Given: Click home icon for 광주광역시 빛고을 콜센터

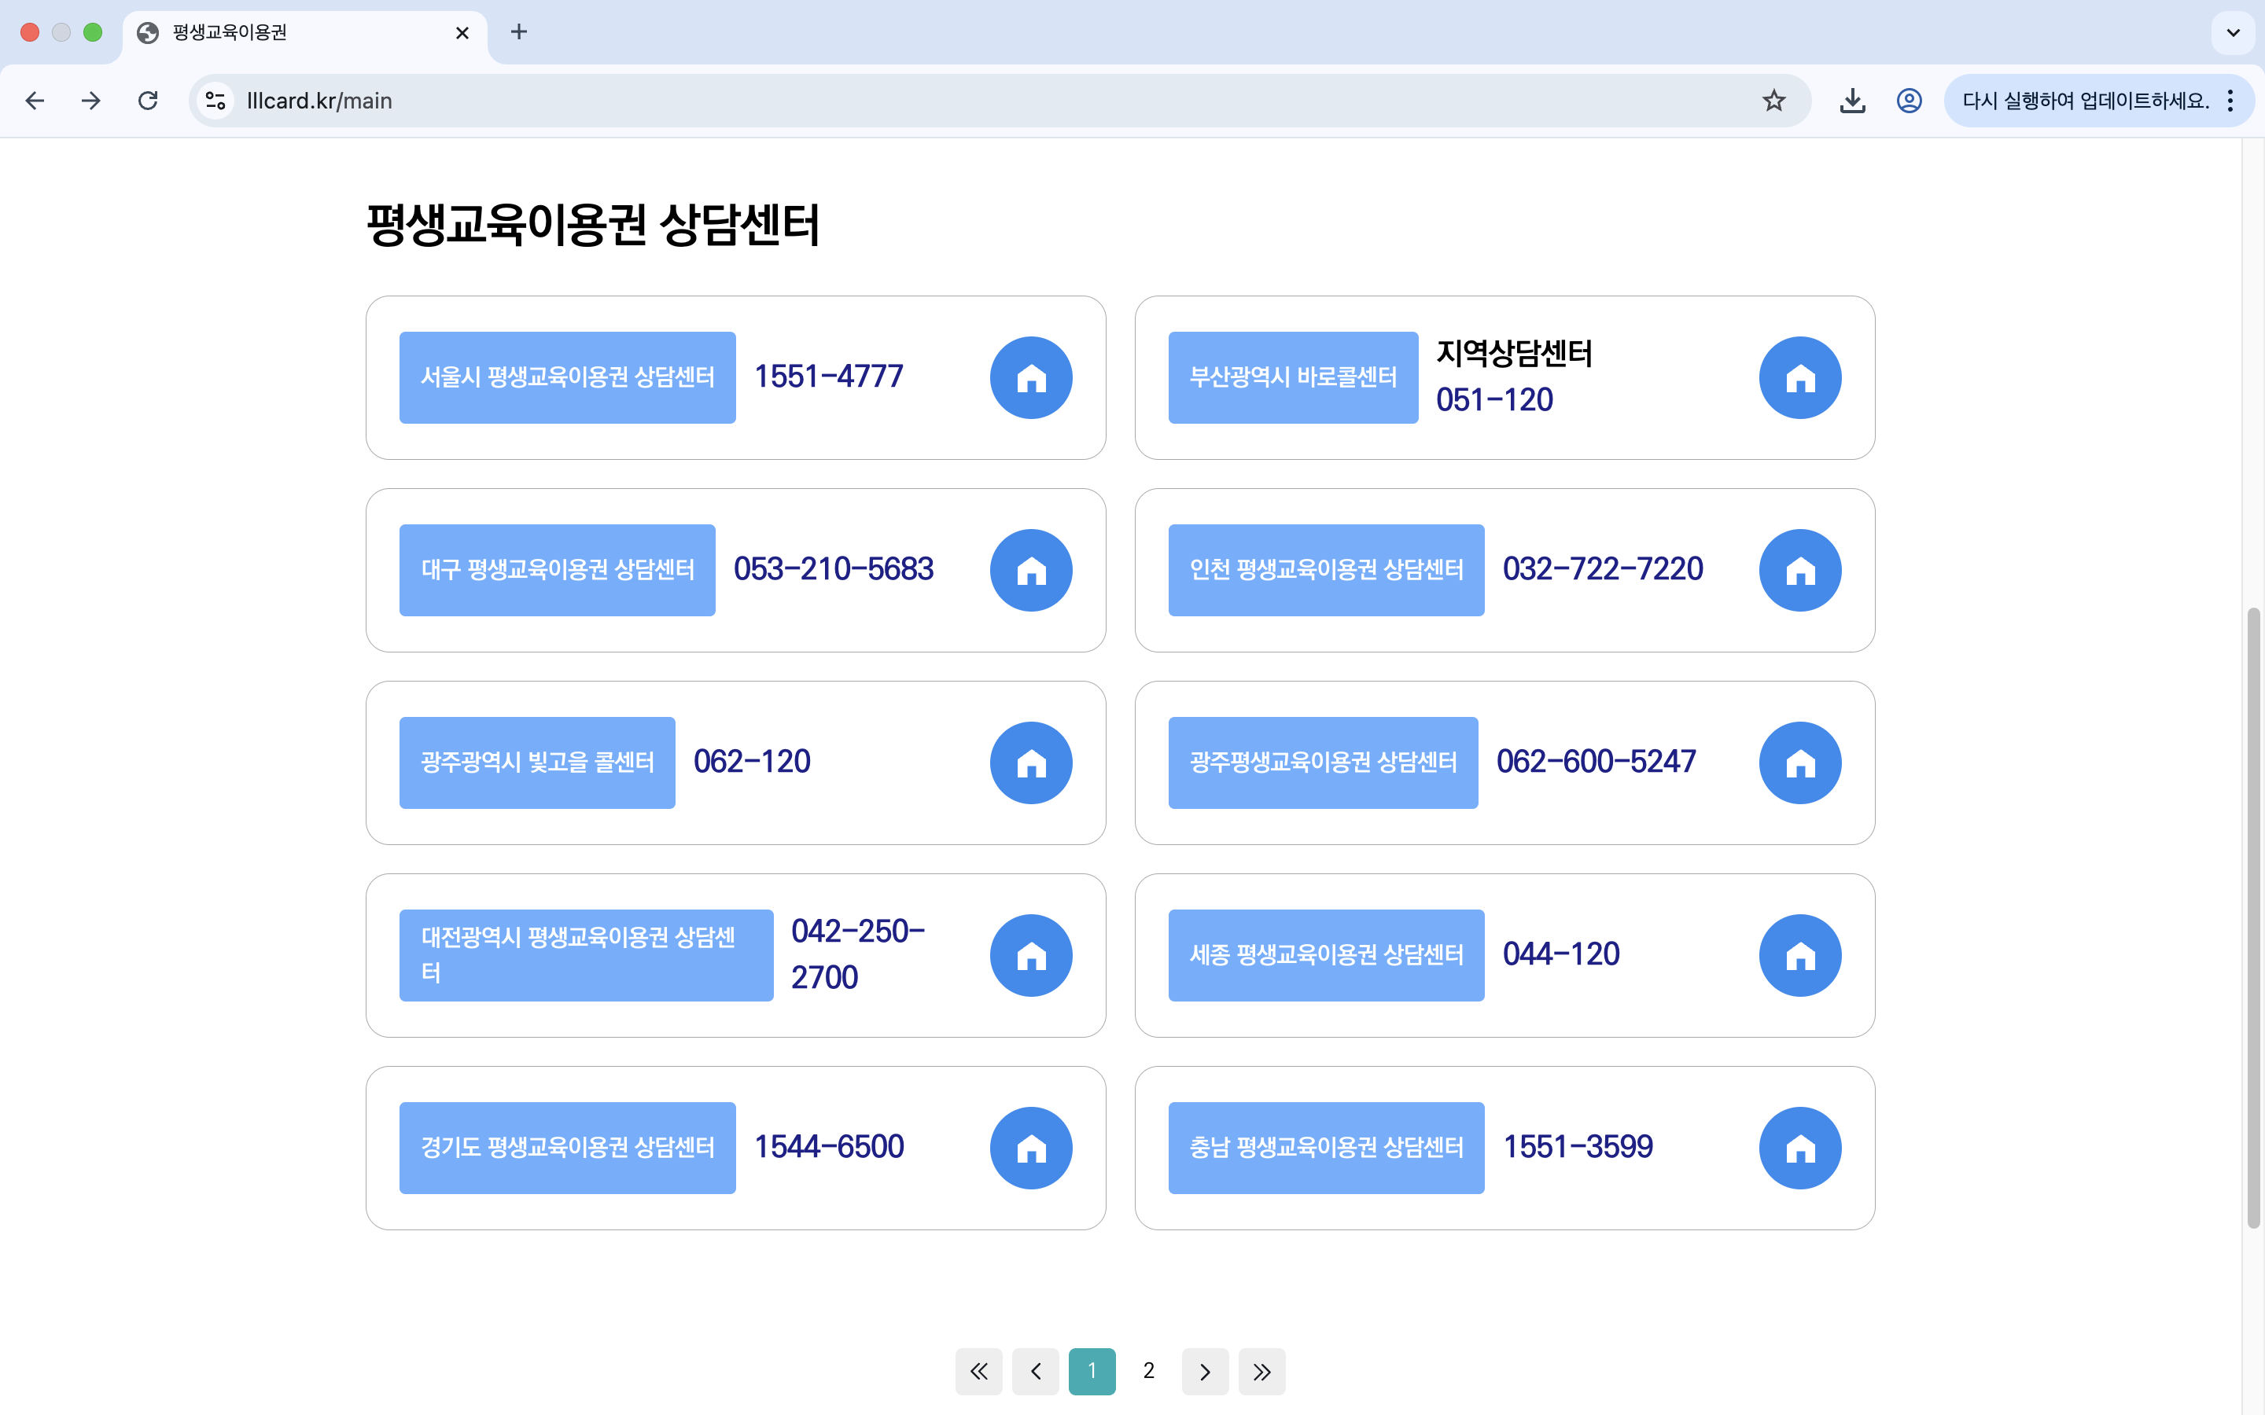Looking at the screenshot, I should [x=1030, y=763].
